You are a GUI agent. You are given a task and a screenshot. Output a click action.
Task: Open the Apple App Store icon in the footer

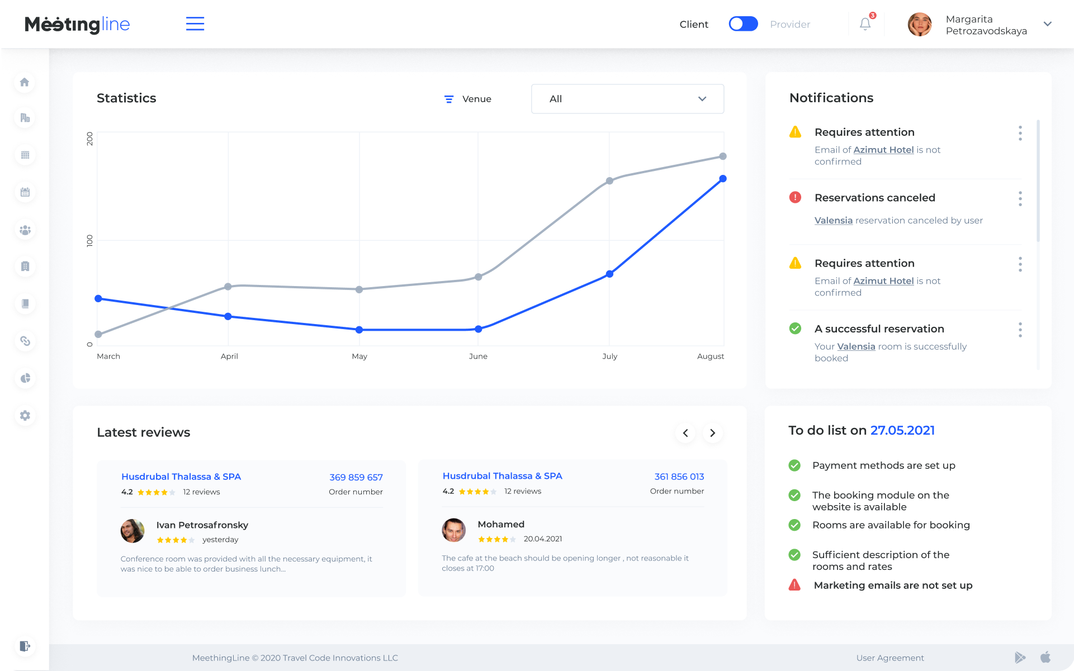[1045, 657]
